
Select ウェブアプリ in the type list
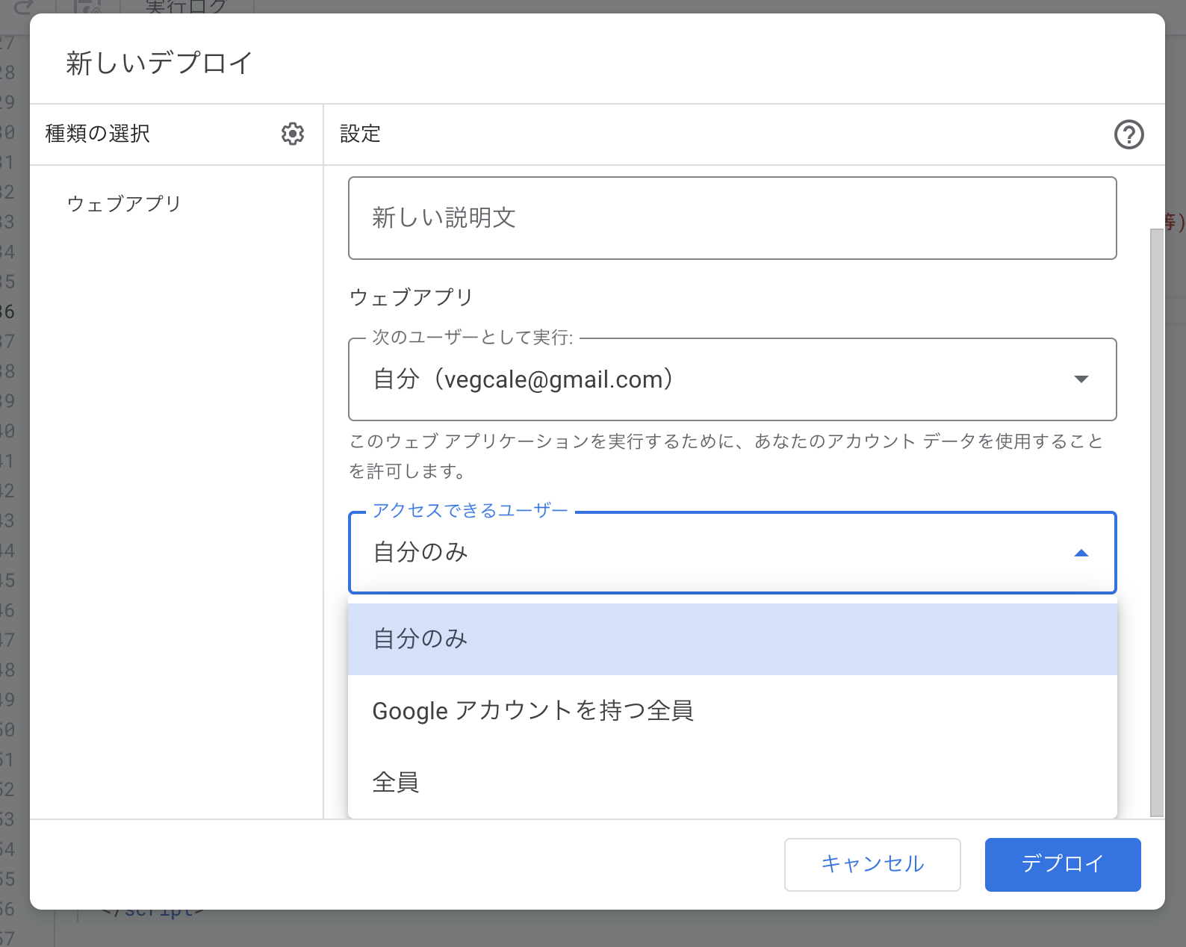pyautogui.click(x=125, y=204)
